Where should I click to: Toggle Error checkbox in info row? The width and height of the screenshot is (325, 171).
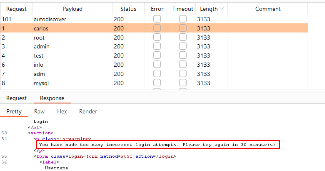coord(157,64)
